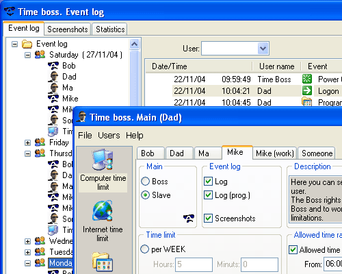Image resolution: width=342 pixels, height=274 pixels.
Task: Click the computer icon under Saturday's user list
Action: click(x=53, y=132)
